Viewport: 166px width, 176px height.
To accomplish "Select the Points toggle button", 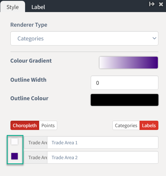I will (x=48, y=125).
